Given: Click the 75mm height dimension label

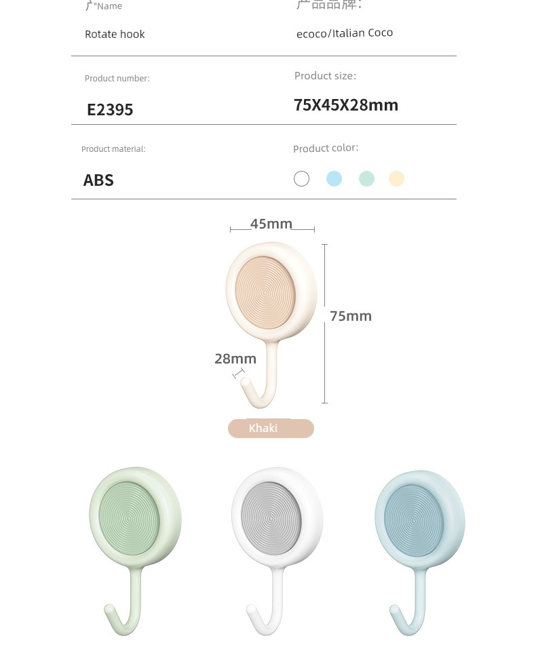Looking at the screenshot, I should tap(351, 316).
